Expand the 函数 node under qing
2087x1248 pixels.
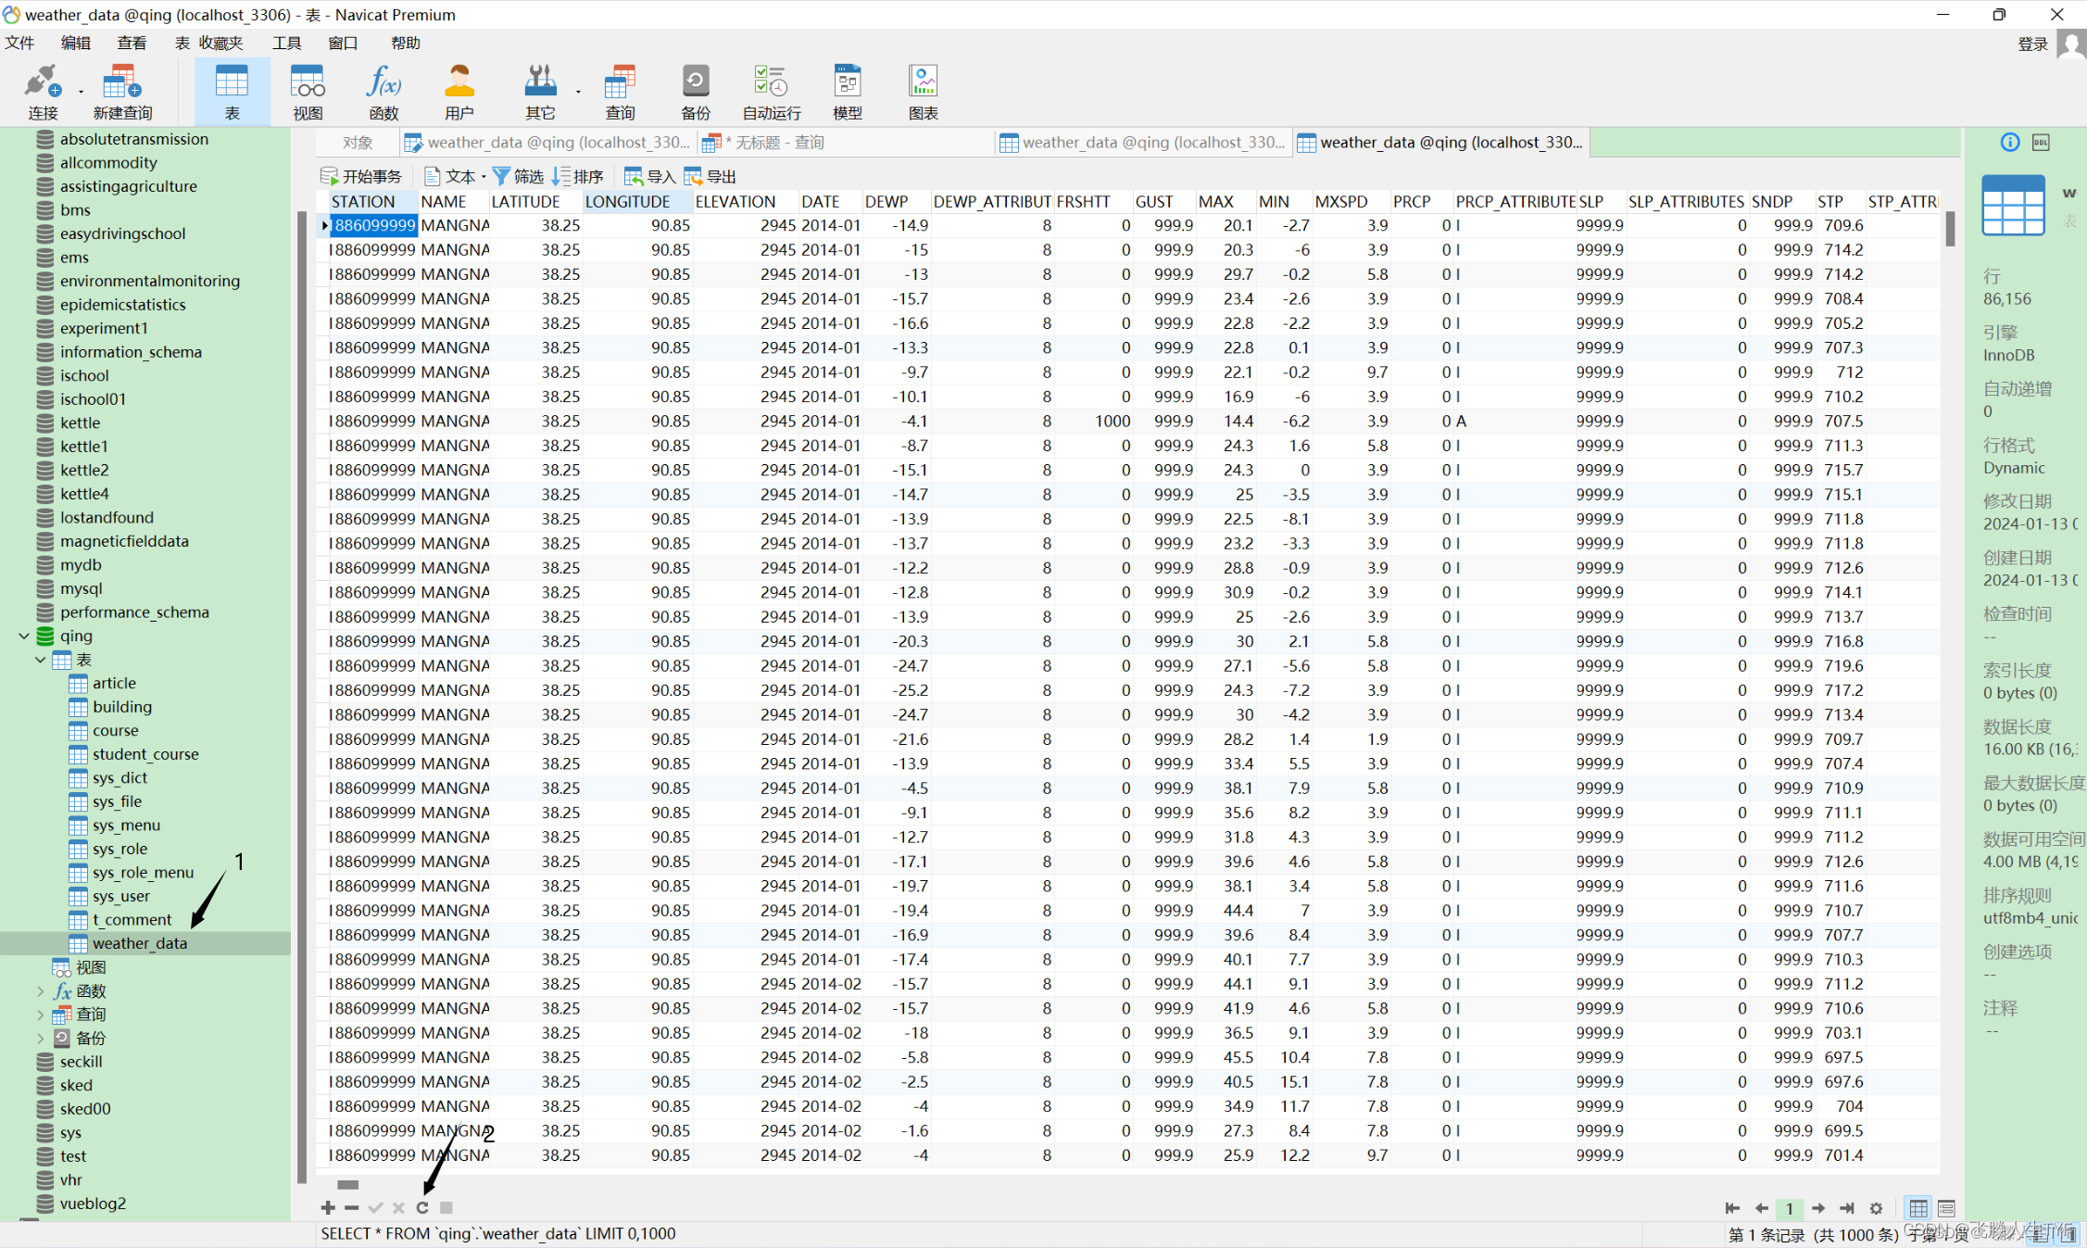coord(40,990)
